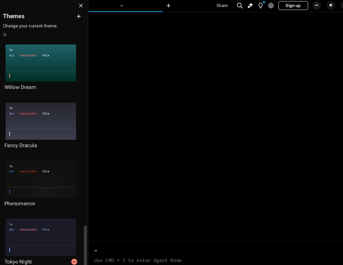Image resolution: width=343 pixels, height=265 pixels.
Task: Click 'Change your current theme.' text
Action: [30, 26]
